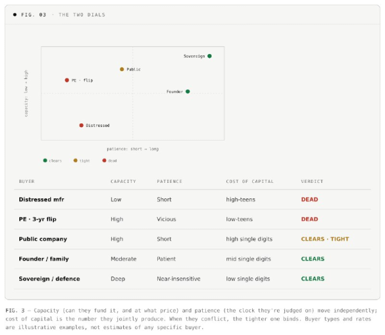The image size is (385, 335).
Task: Click the red 'dead' legend dot
Action: 104,160
